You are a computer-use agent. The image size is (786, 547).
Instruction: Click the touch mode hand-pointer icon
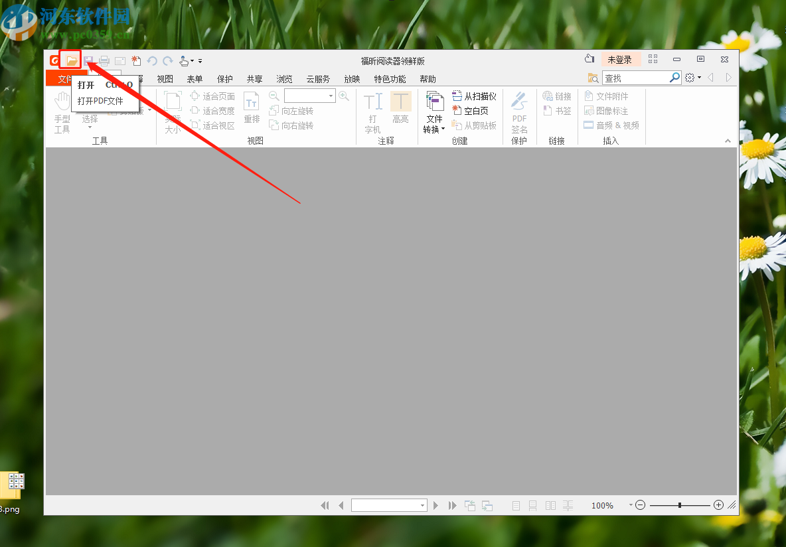(x=184, y=61)
